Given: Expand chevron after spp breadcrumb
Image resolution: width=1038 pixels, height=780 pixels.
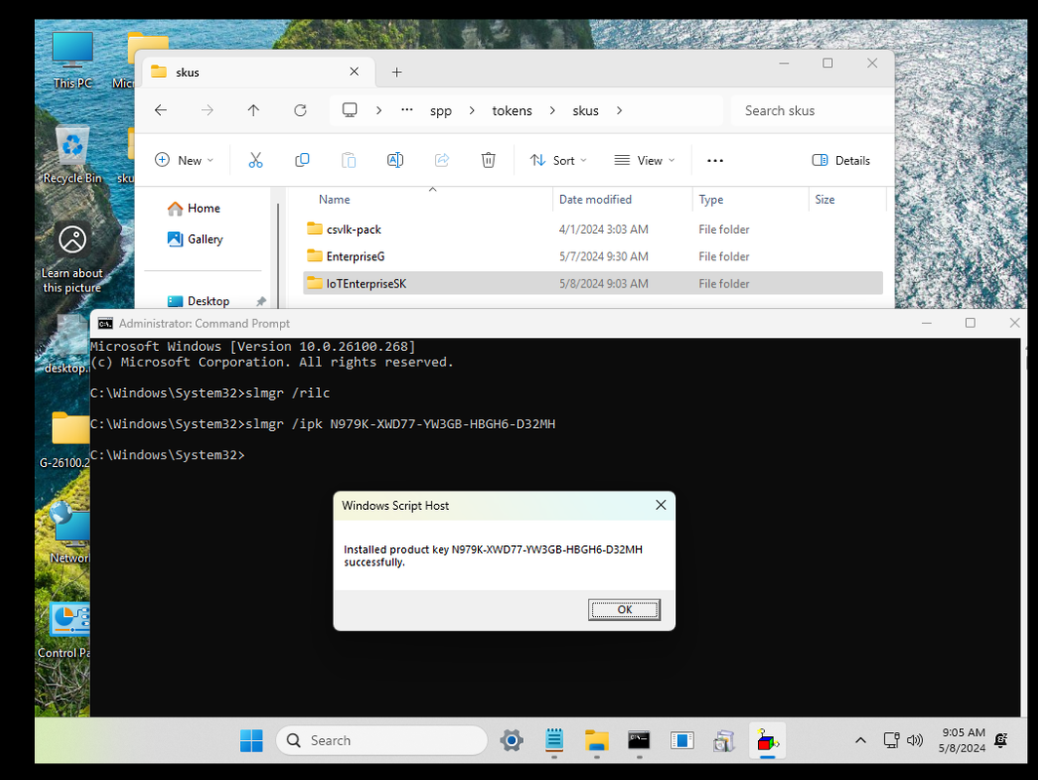Looking at the screenshot, I should pyautogui.click(x=472, y=110).
